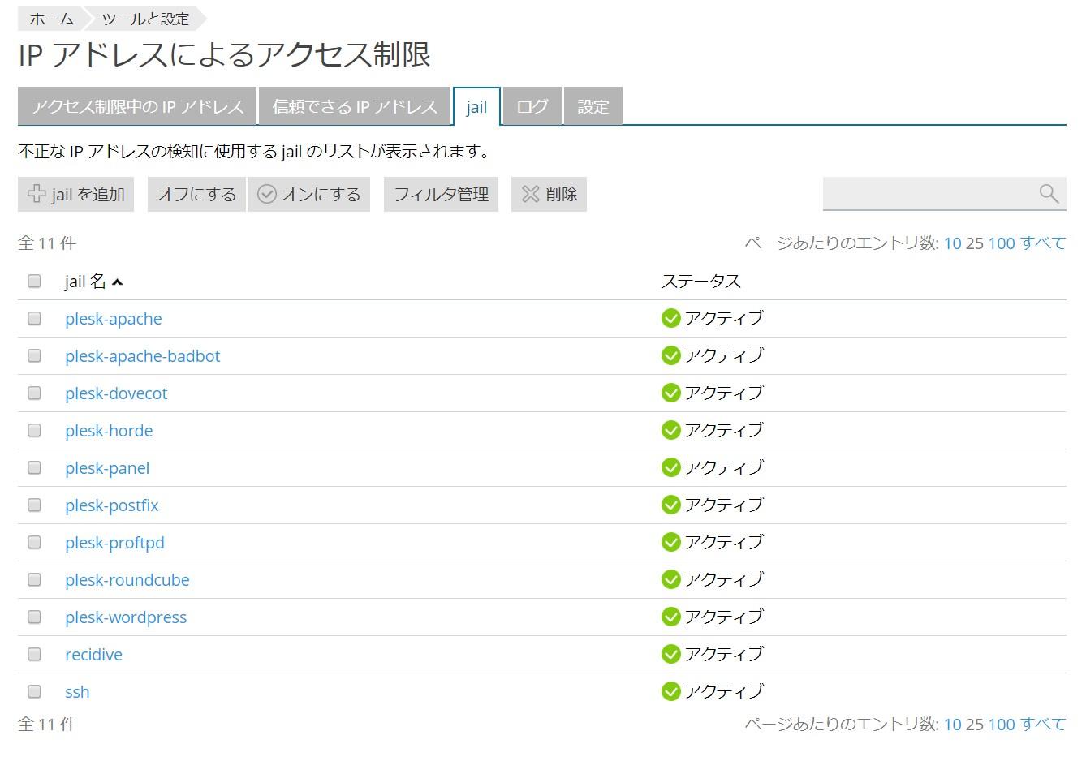Go to ホーム breadcrumb
The height and width of the screenshot is (774, 1086).
point(51,19)
